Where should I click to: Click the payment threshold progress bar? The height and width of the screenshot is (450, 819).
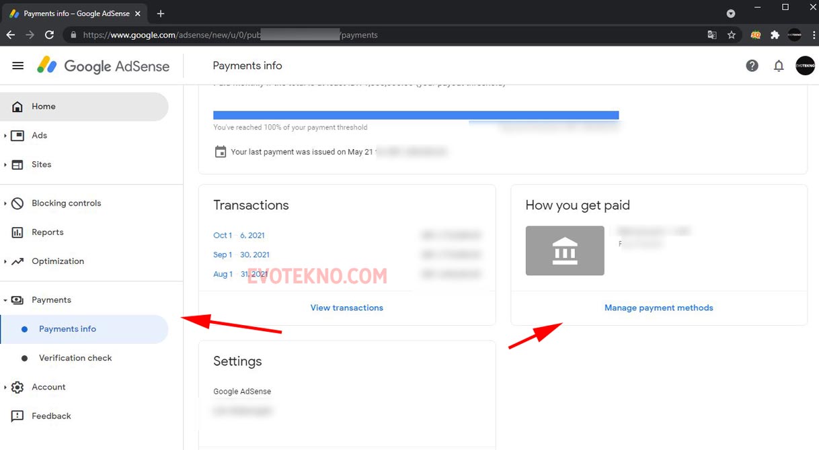(416, 116)
